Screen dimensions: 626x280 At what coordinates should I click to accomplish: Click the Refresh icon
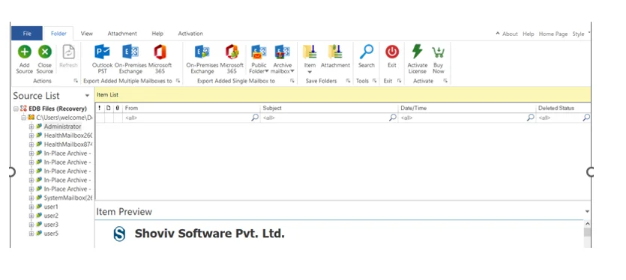(x=69, y=52)
